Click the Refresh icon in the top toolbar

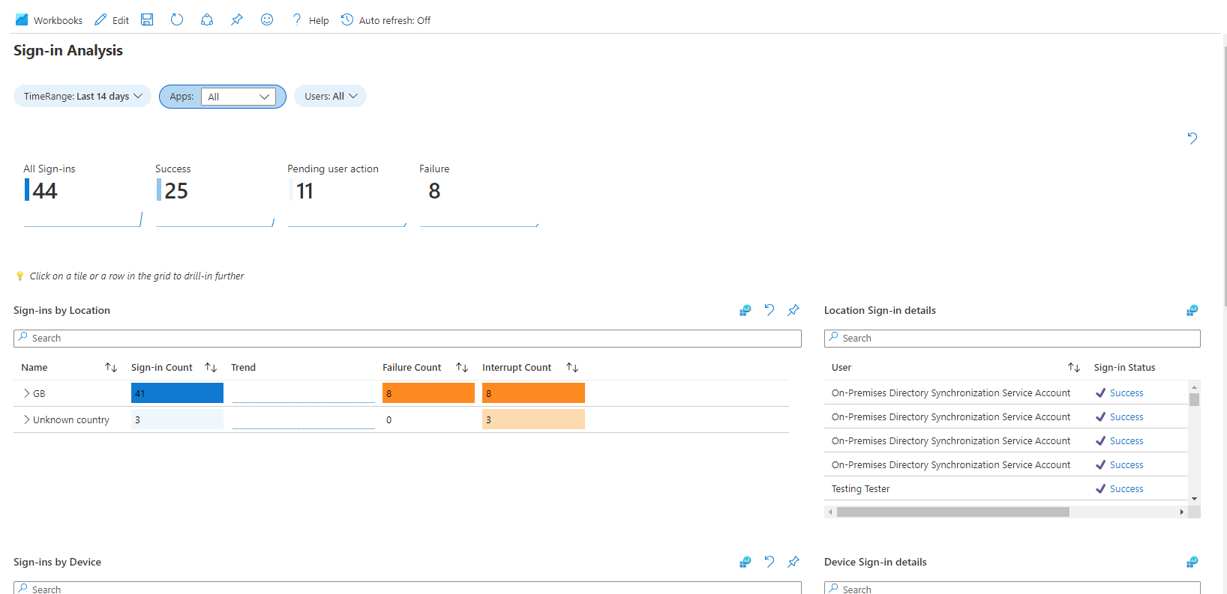click(x=177, y=20)
